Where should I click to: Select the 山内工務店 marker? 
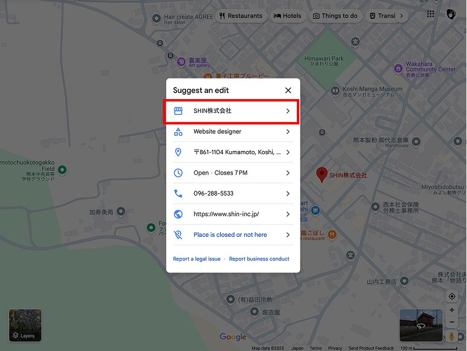pos(404,281)
